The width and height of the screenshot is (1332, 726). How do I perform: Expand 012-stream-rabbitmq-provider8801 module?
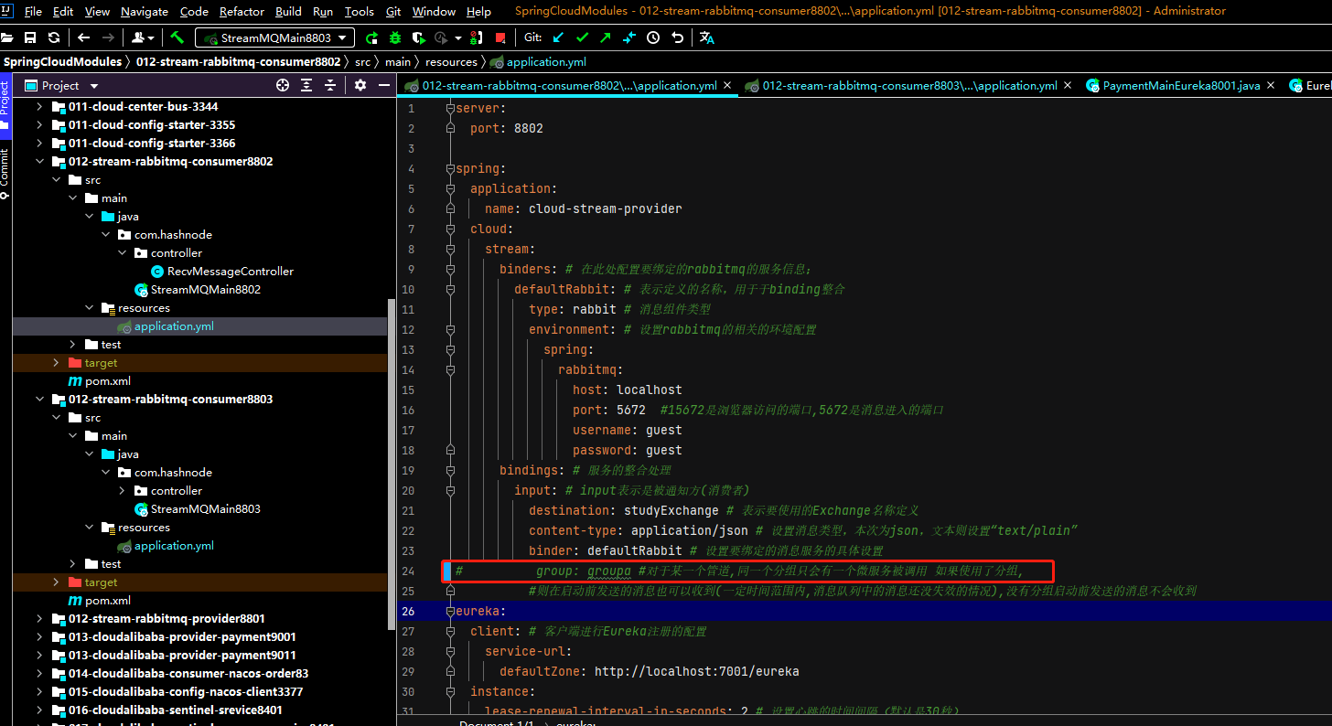coord(38,618)
